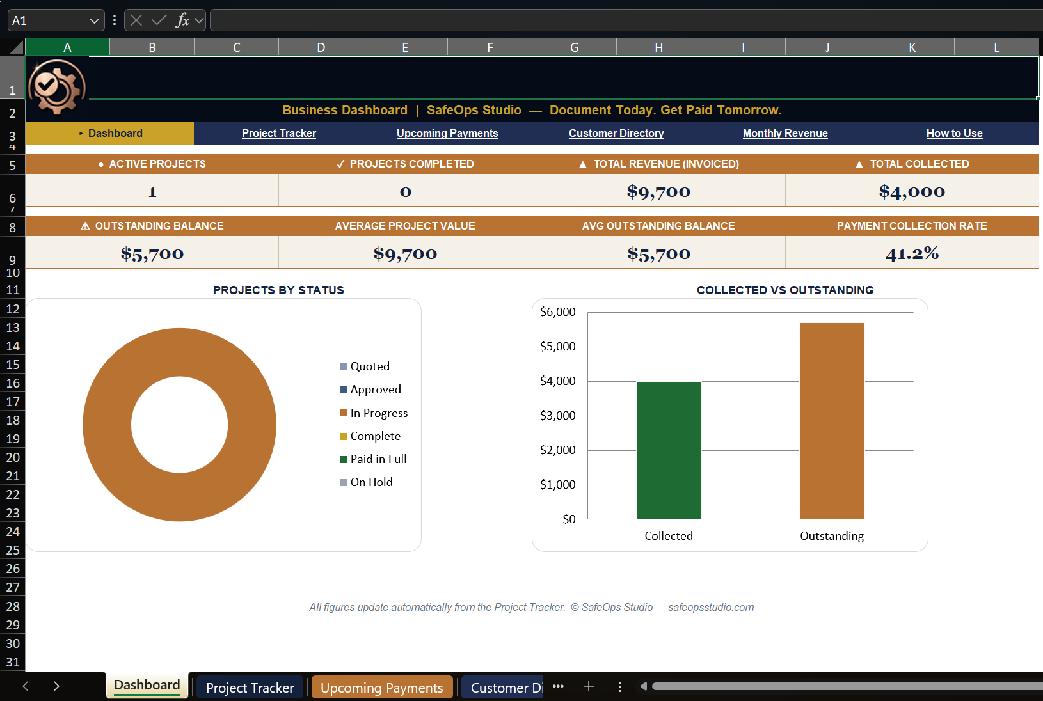The image size is (1043, 701).
Task: Click the Cancel X icon in formula bar
Action: click(136, 20)
